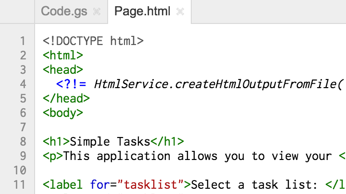
Task: Click the <?!= scriptlet opener
Action: coord(71,84)
